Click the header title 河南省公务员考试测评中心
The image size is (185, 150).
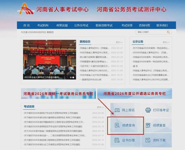click(131, 9)
